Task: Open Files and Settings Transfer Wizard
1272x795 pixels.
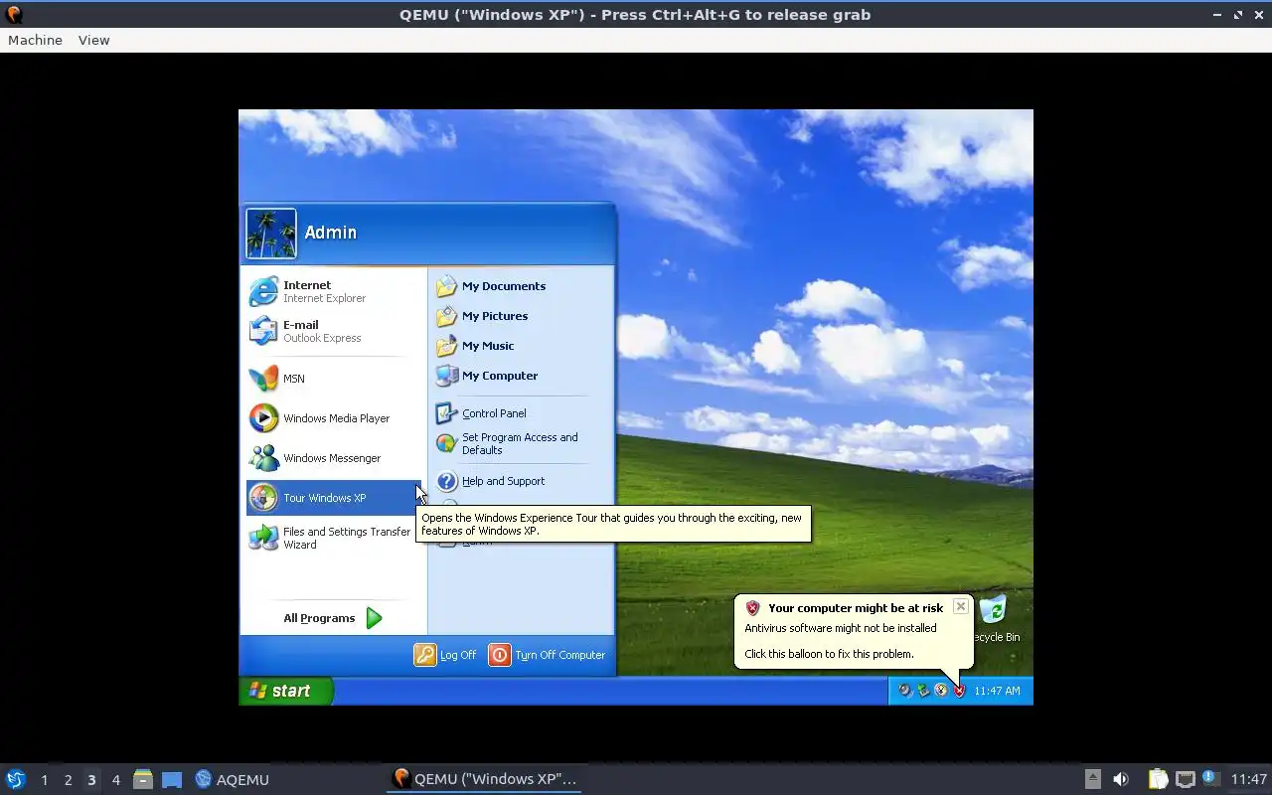Action: point(334,538)
